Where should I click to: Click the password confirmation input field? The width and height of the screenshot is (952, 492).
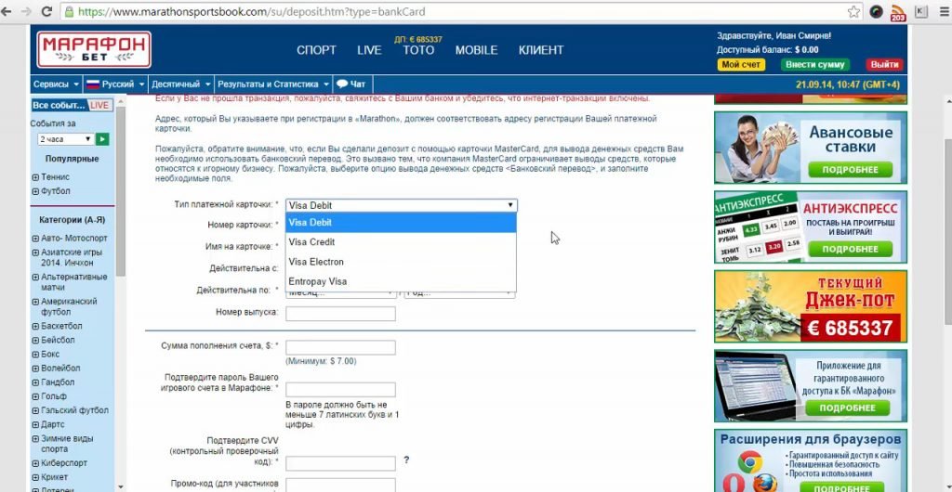pyautogui.click(x=340, y=390)
